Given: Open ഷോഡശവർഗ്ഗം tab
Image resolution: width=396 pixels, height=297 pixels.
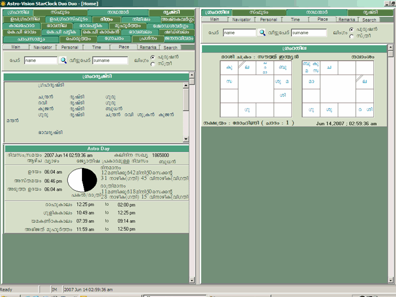Looking at the screenshot, I should (170, 26).
